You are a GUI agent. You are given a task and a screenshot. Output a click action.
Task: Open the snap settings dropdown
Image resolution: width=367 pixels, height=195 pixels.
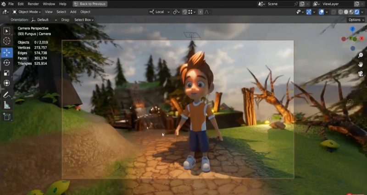click(192, 12)
